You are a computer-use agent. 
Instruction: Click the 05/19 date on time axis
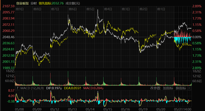[x=143, y=109]
